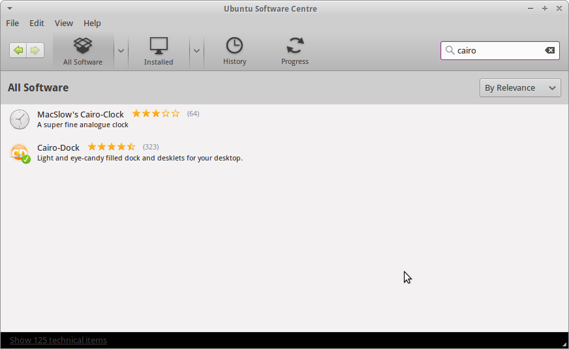Click the search field containing cairo
Viewport: 569px width, 349px height.
[x=500, y=50]
